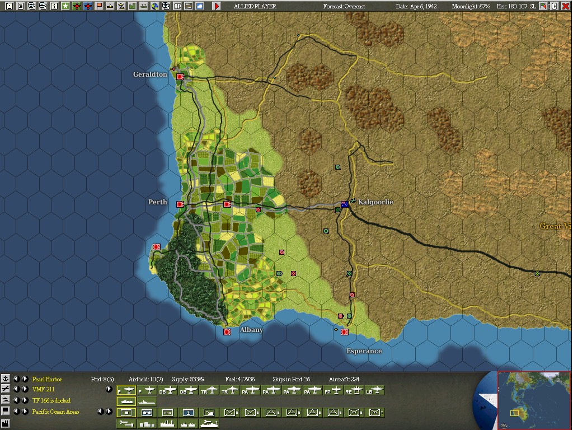
Task: Go to previous command before Pacific Ocean Areas
Action: click(x=16, y=412)
